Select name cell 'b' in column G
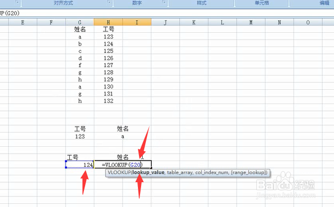Image resolution: width=334 pixels, height=207 pixels. point(80,44)
